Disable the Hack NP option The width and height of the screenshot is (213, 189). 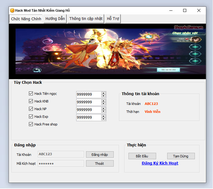(x=31, y=109)
